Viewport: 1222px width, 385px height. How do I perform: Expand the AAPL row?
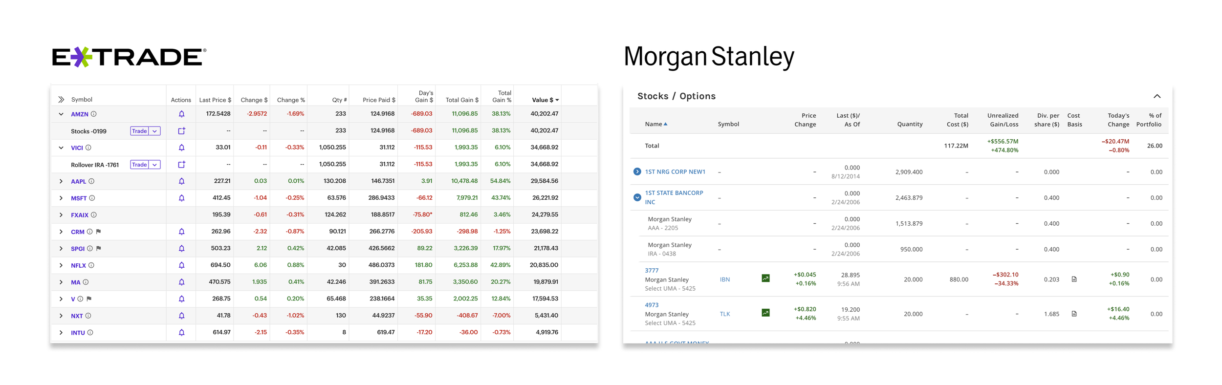pyautogui.click(x=61, y=181)
